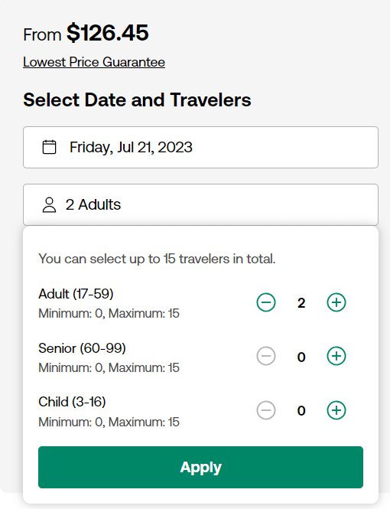Collapse the 2 Adults travelers dropdown
Viewport: 390px width, 509px height.
(200, 205)
